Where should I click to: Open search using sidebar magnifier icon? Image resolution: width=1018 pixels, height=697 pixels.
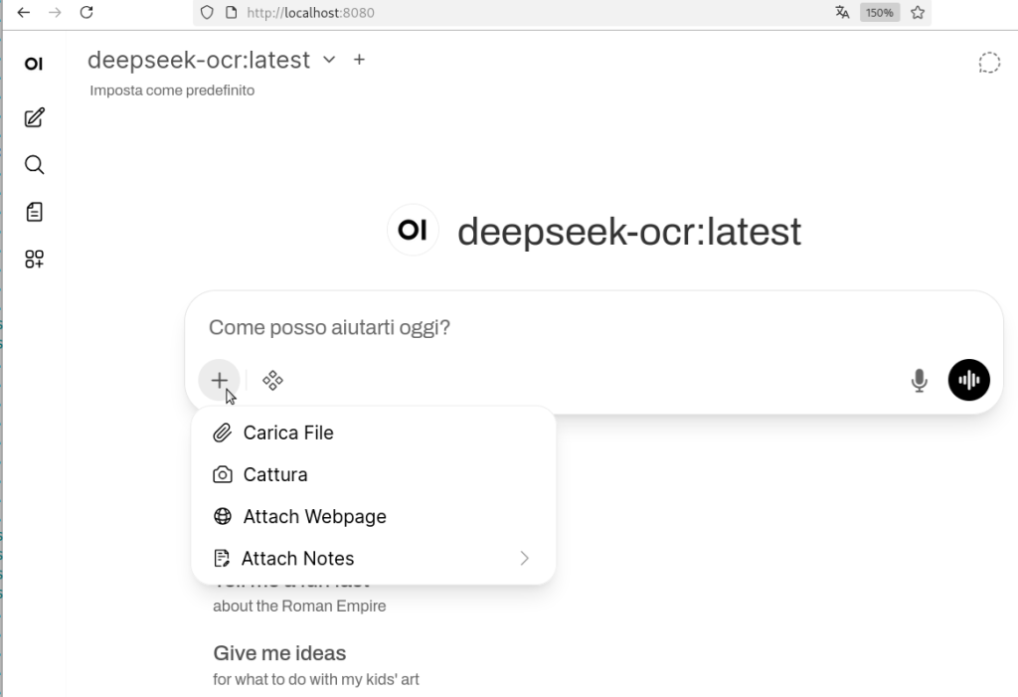(35, 165)
